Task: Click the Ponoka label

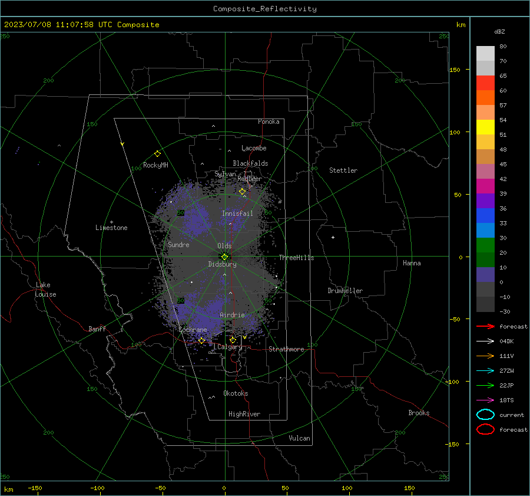Action: click(269, 121)
